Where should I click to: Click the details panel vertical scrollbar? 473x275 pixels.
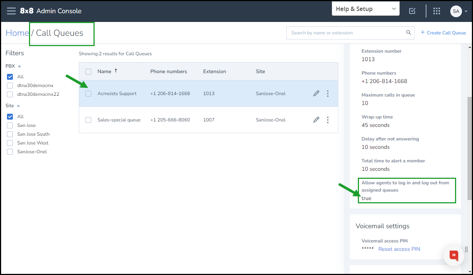pyautogui.click(x=470, y=148)
